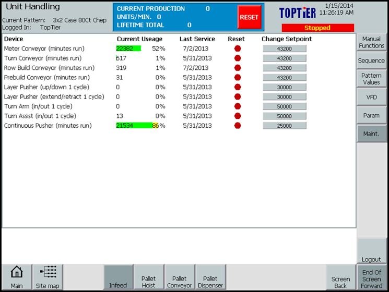389x292 pixels.
Task: Click reset dot for Continuous Pusher
Action: click(238, 126)
